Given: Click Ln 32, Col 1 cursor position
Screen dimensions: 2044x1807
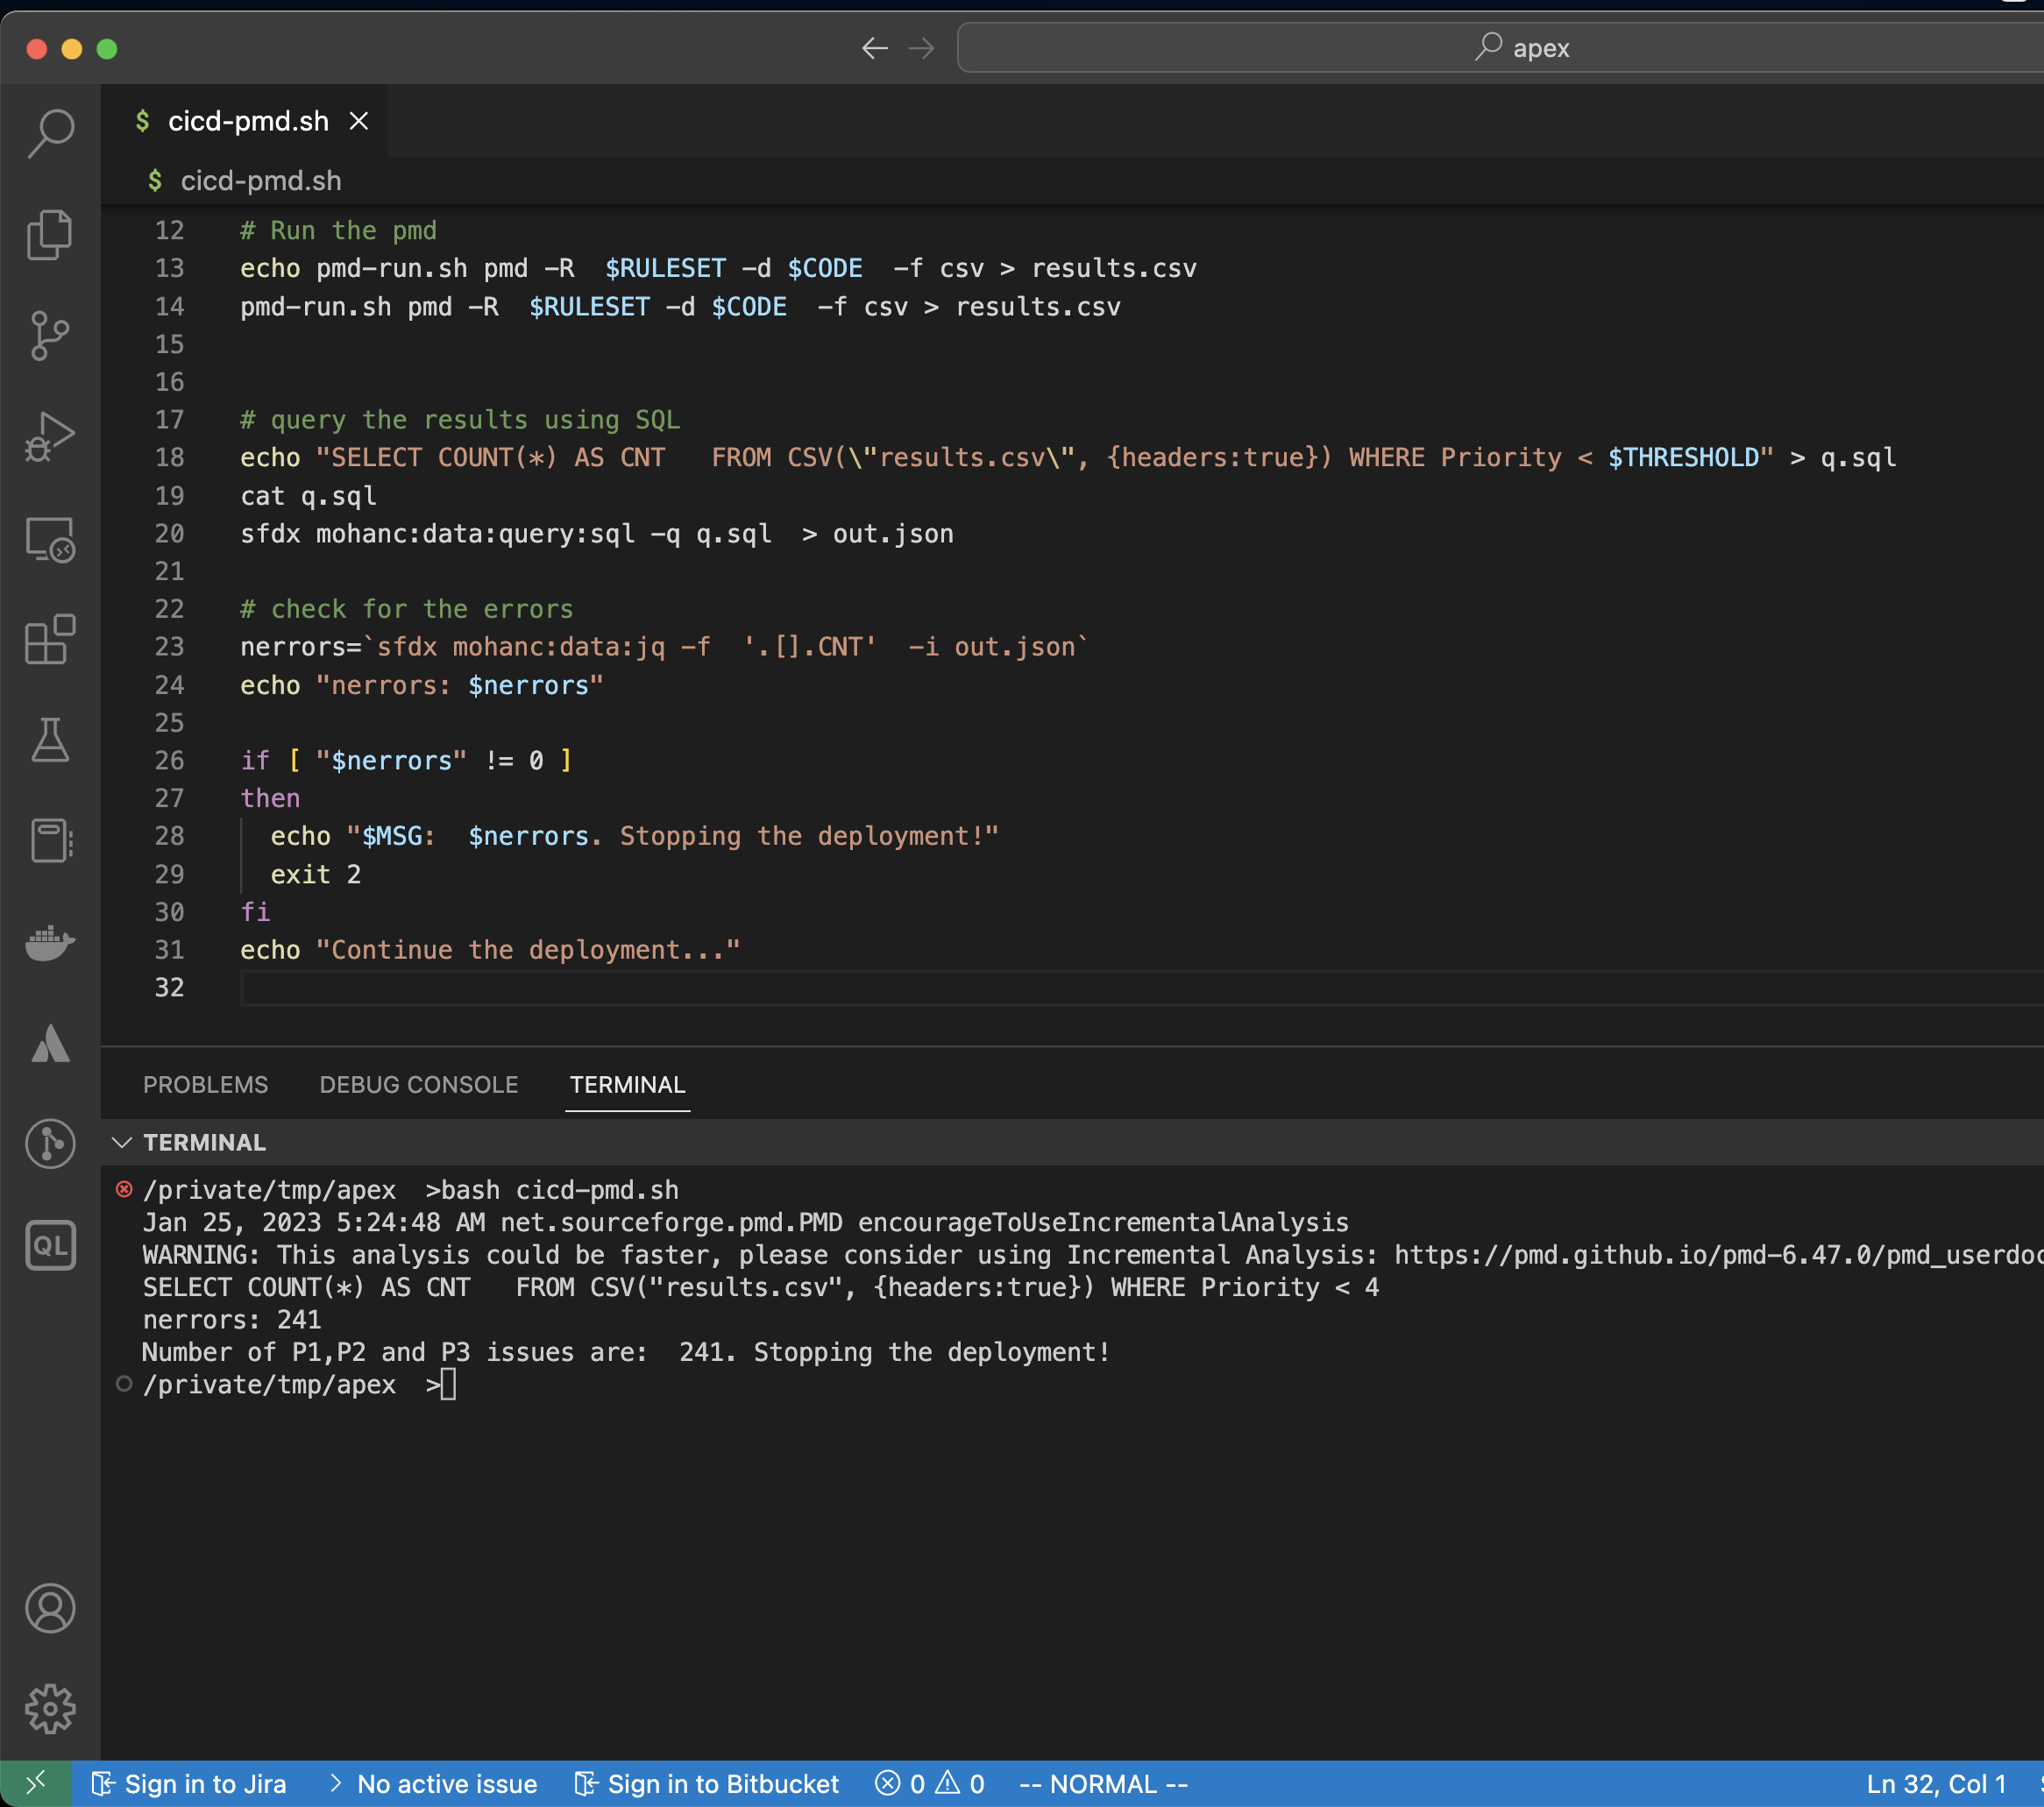Looking at the screenshot, I should [1936, 1784].
